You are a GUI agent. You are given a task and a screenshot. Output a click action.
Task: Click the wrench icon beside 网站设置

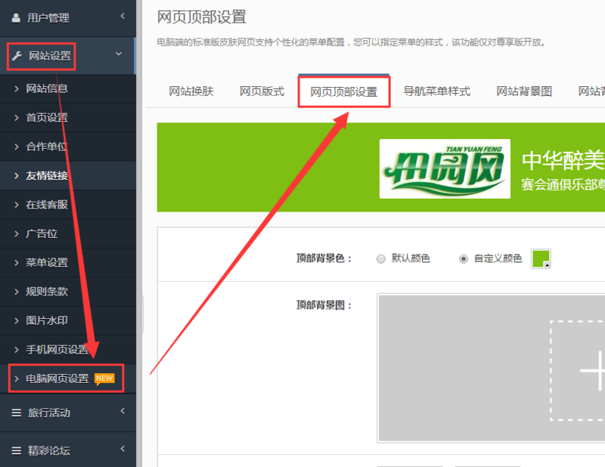pyautogui.click(x=17, y=56)
